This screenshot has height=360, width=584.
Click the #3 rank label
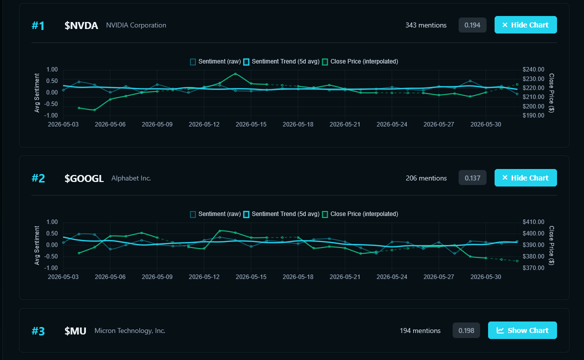(38, 331)
